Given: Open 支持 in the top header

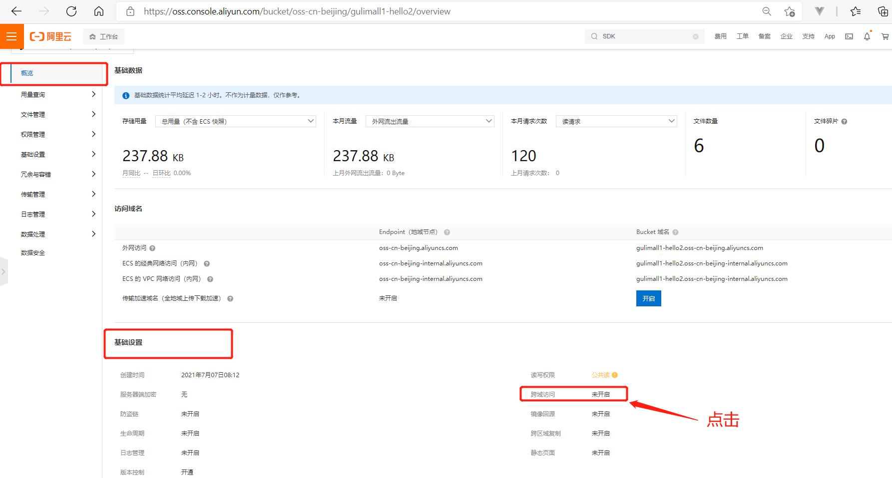Looking at the screenshot, I should (x=808, y=36).
